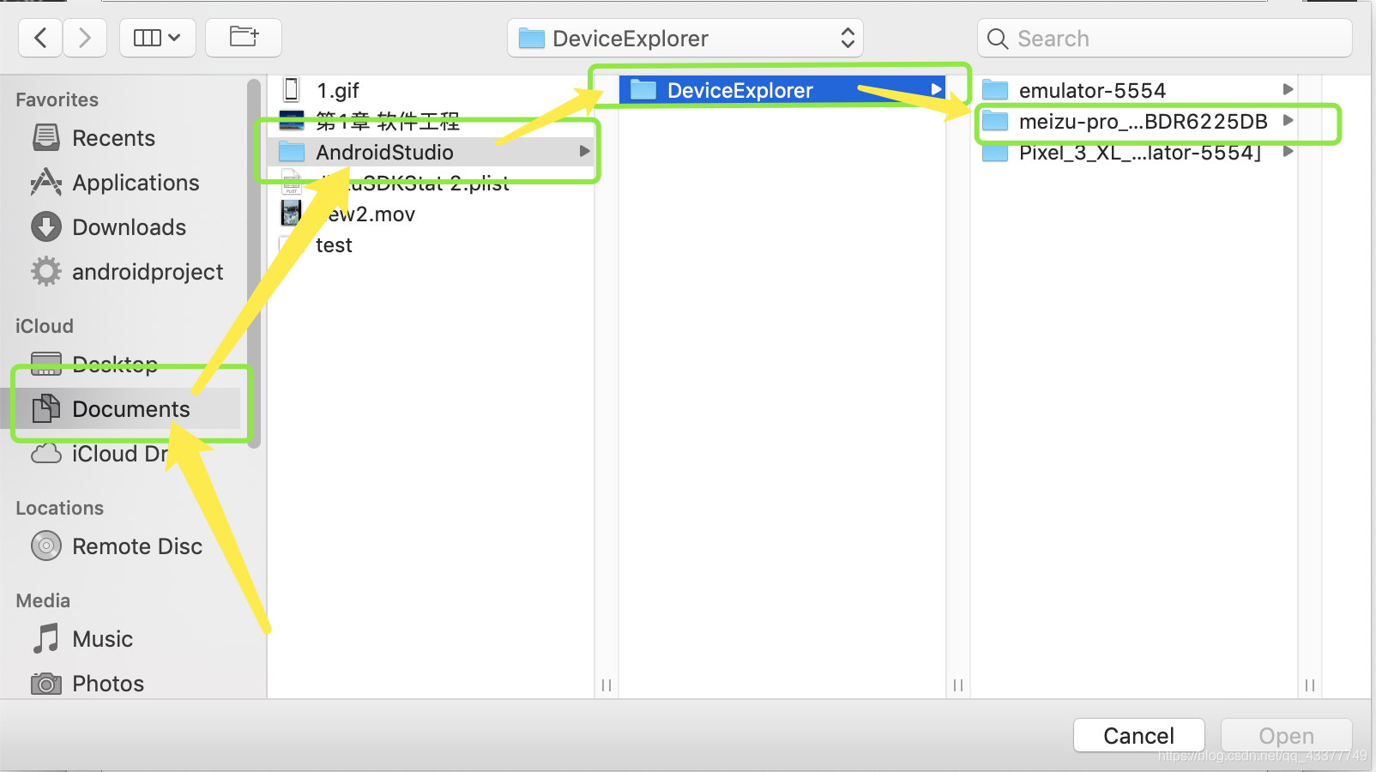Create a new folder with the toolbar icon

pos(244,38)
